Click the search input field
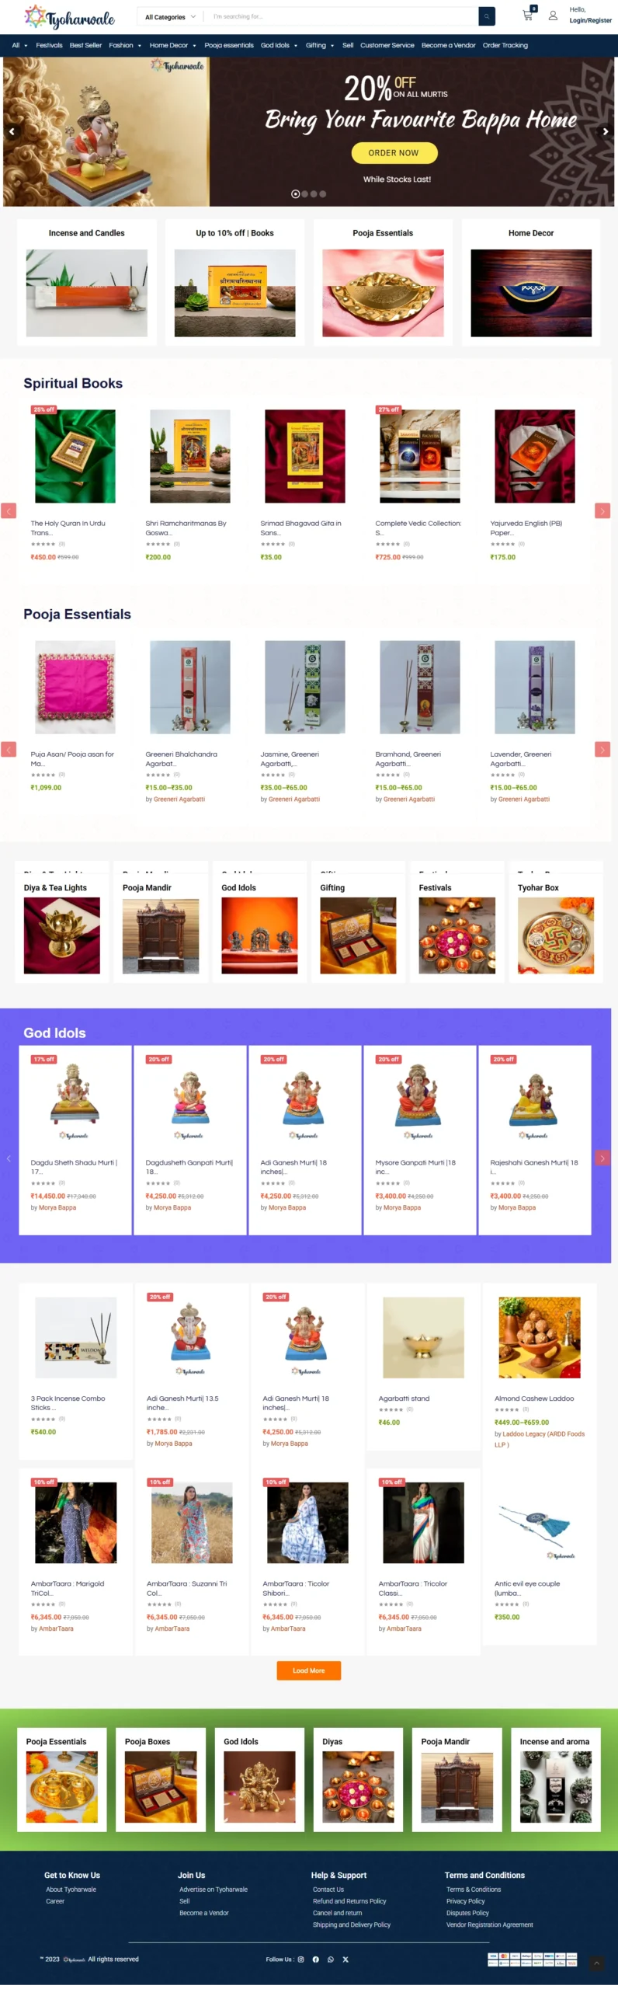The width and height of the screenshot is (618, 1989). click(x=342, y=16)
